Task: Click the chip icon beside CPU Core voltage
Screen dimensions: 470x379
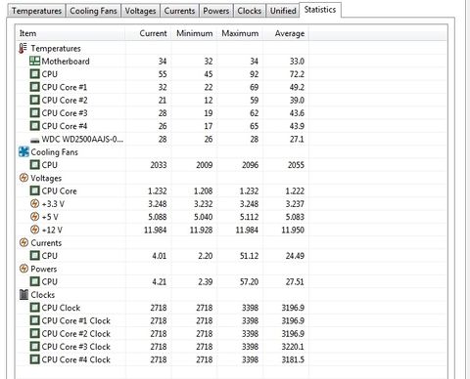Action: pyautogui.click(x=34, y=190)
